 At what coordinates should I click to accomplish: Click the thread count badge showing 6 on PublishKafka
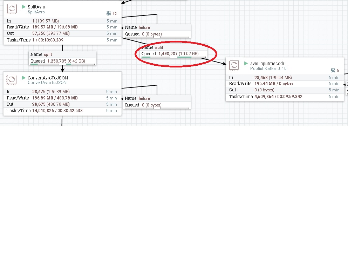[x=334, y=70]
